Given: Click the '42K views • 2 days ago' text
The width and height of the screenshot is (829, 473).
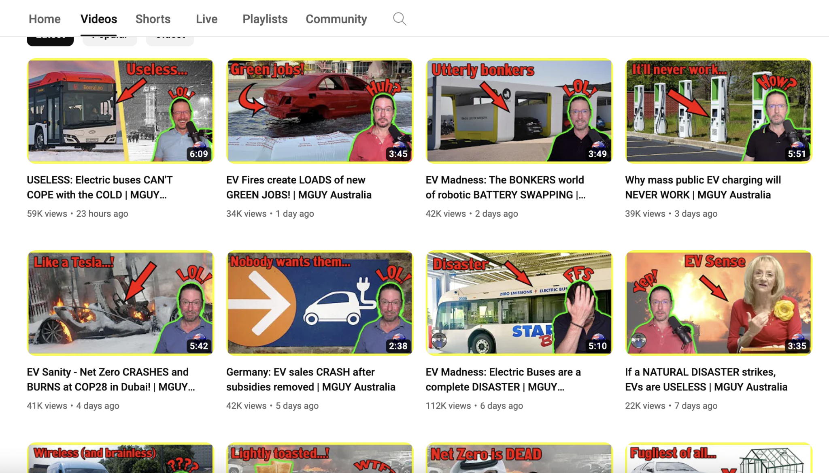Looking at the screenshot, I should (472, 213).
